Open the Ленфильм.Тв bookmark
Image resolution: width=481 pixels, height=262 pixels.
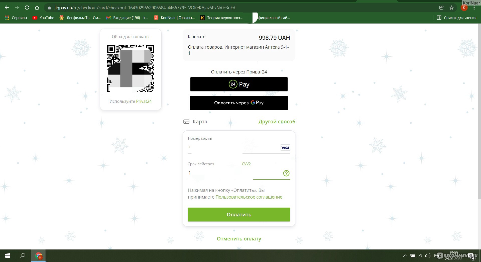tap(80, 18)
